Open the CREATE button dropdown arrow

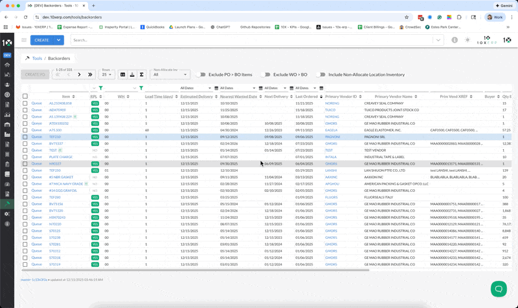click(58, 40)
